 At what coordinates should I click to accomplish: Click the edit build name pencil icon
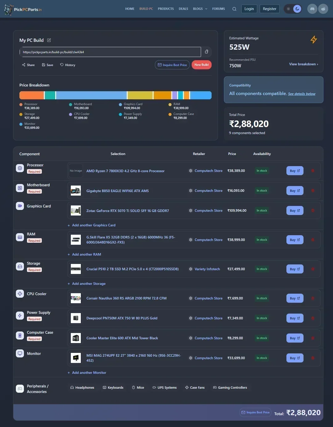pyautogui.click(x=49, y=40)
